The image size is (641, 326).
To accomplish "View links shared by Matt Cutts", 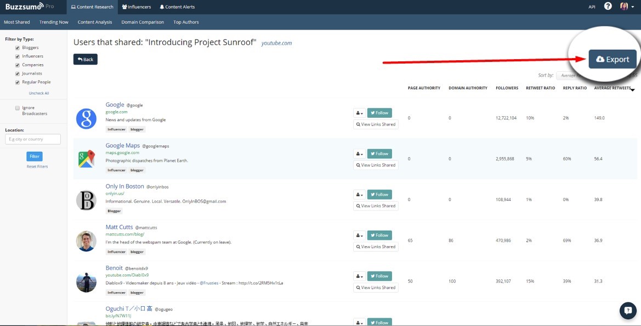I will [376, 247].
